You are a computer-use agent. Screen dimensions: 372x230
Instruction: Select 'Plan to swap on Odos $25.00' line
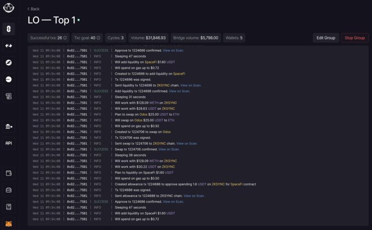[147, 114]
